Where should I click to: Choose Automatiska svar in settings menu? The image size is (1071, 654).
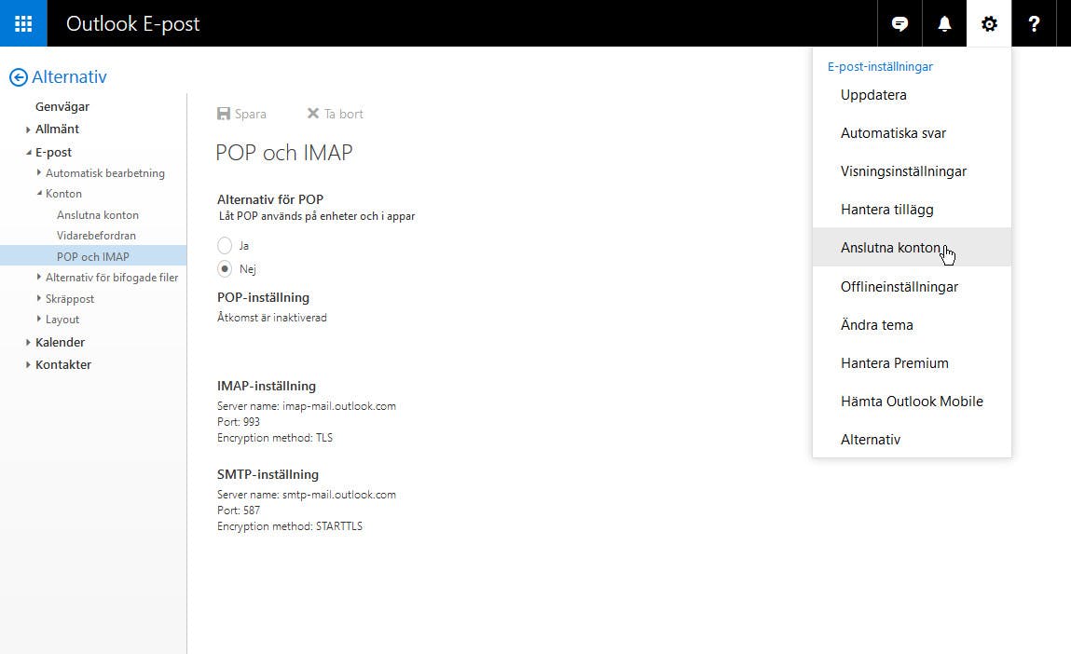912,133
